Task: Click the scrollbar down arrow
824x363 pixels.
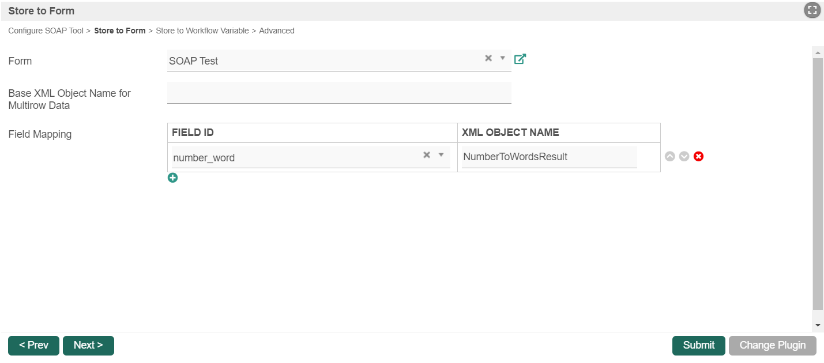Action: click(x=818, y=326)
